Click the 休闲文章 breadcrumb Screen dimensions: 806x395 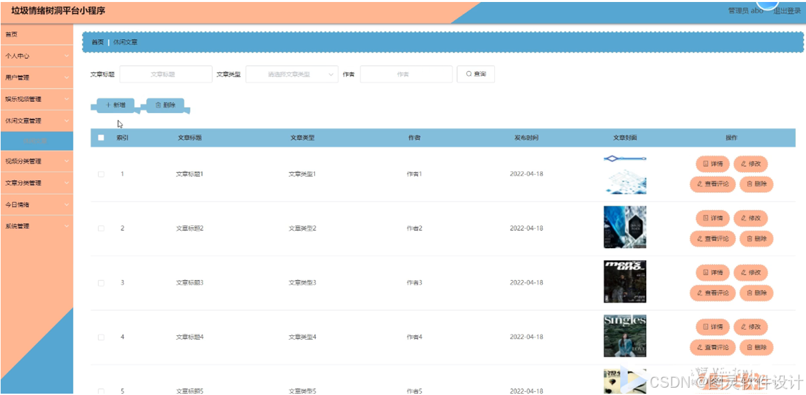125,42
